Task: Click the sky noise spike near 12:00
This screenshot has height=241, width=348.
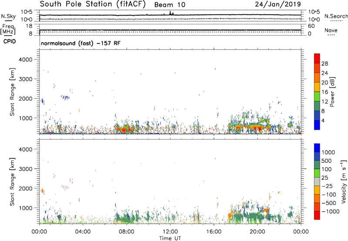Action: pyautogui.click(x=171, y=13)
